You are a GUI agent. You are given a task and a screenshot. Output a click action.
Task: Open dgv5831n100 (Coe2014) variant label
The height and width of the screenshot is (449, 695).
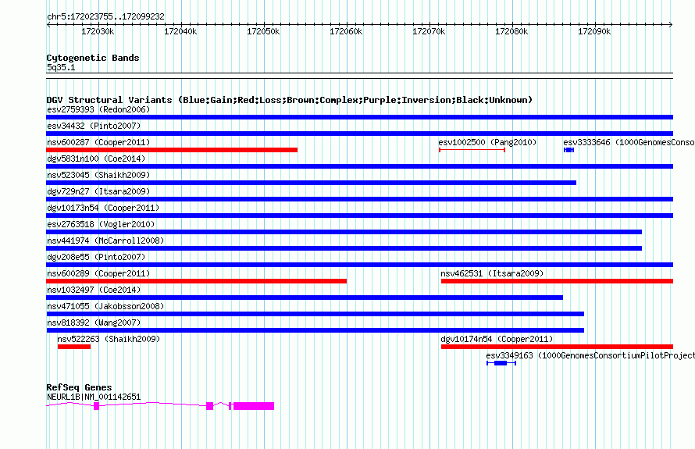[96, 159]
